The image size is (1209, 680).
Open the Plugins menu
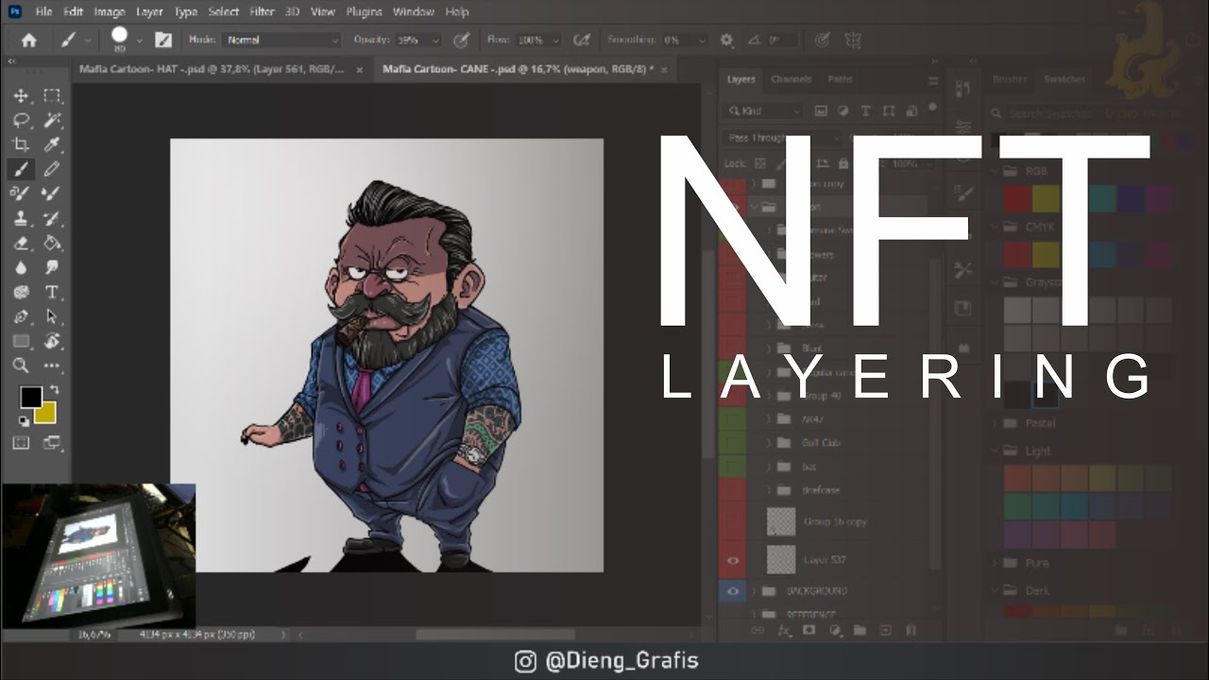(x=364, y=11)
